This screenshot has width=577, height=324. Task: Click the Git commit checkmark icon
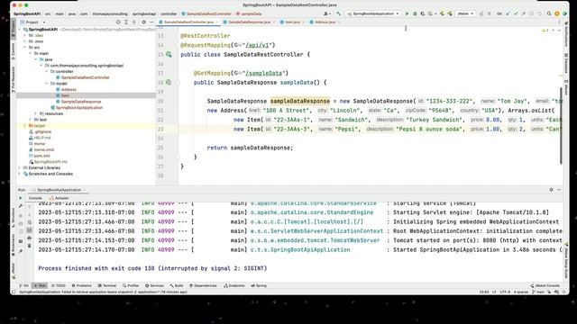[x=516, y=13]
